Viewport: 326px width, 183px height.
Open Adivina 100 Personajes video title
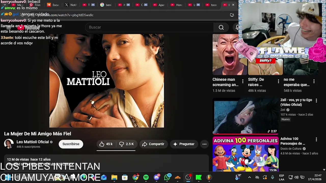point(293,141)
